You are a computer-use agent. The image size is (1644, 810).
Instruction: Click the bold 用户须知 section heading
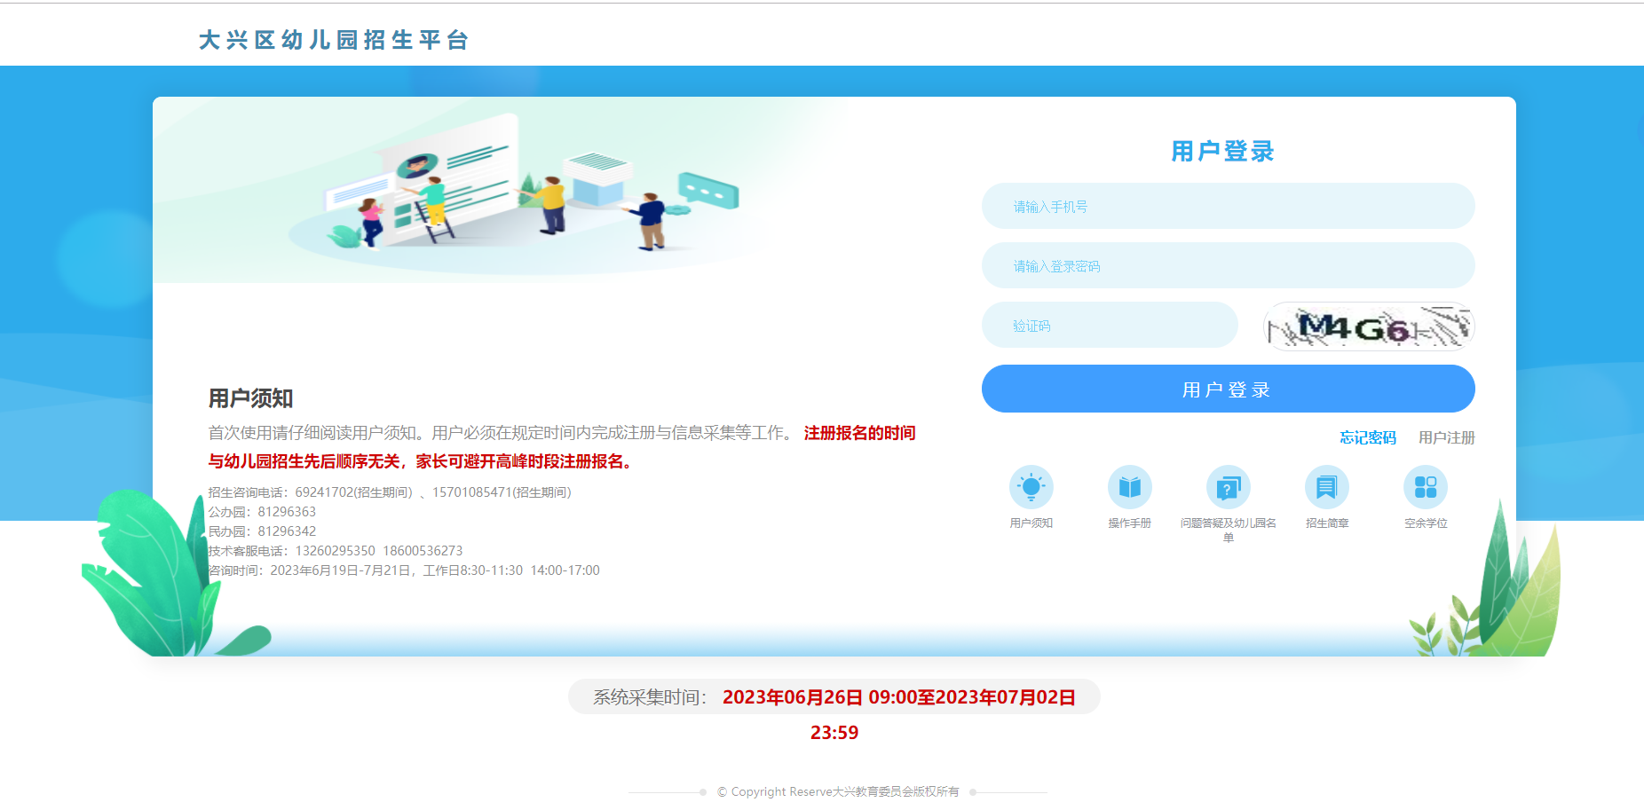click(250, 398)
